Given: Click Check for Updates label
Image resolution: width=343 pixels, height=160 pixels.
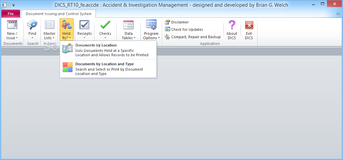Looking at the screenshot, I should (x=187, y=29).
